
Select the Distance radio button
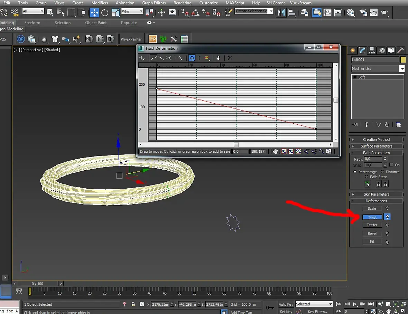[x=382, y=172]
